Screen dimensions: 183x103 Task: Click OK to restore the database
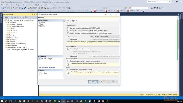93,82
